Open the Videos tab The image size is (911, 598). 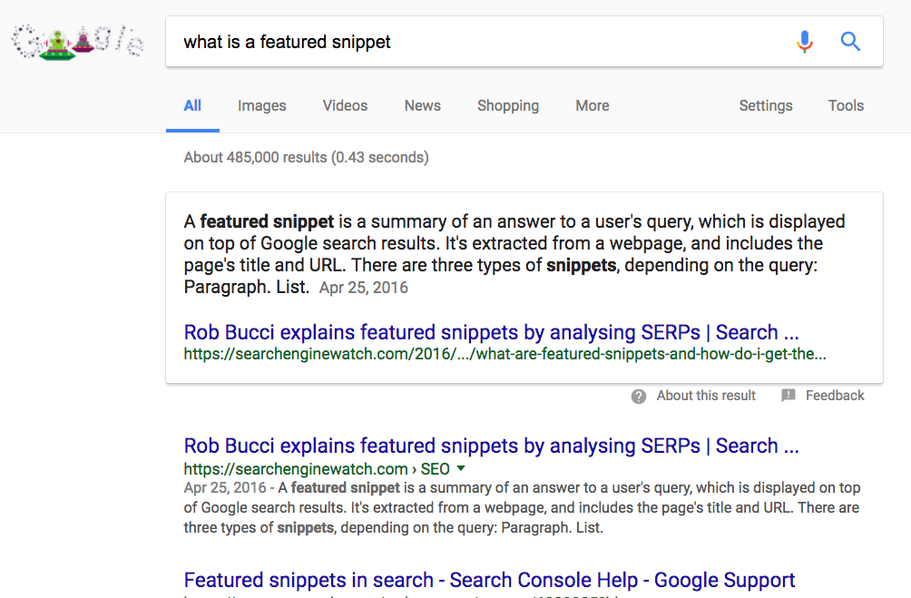(345, 106)
